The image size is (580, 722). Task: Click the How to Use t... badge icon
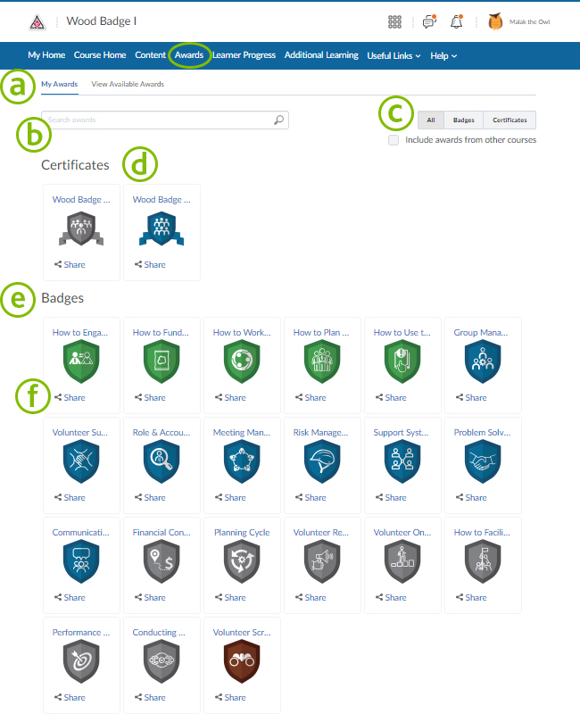click(x=402, y=361)
